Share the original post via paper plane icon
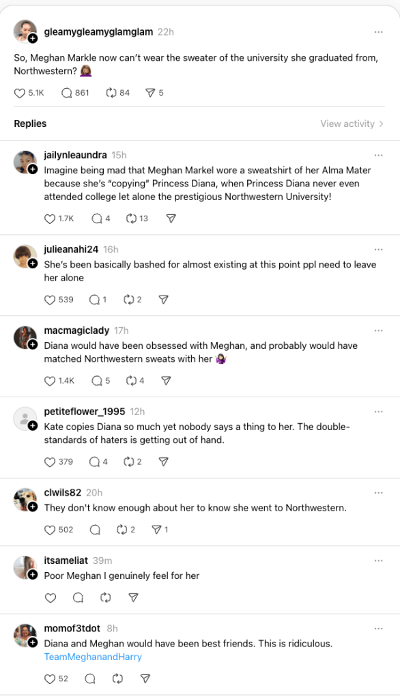Image resolution: width=400 pixels, height=699 pixels. coord(150,93)
